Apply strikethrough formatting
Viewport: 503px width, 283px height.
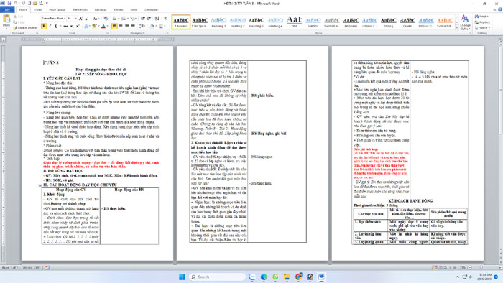[65, 26]
